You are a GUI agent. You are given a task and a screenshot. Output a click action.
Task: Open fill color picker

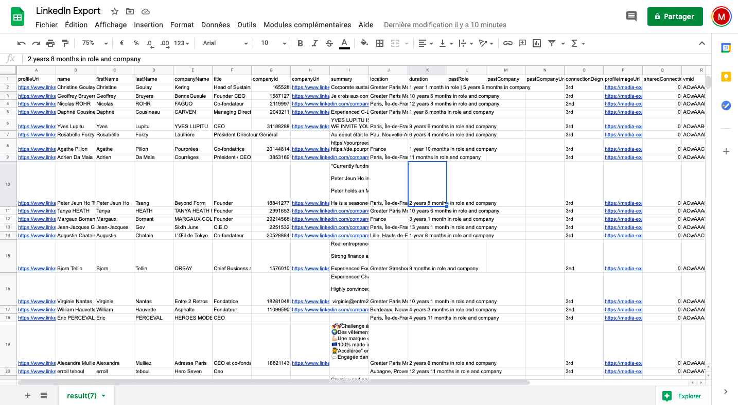364,43
